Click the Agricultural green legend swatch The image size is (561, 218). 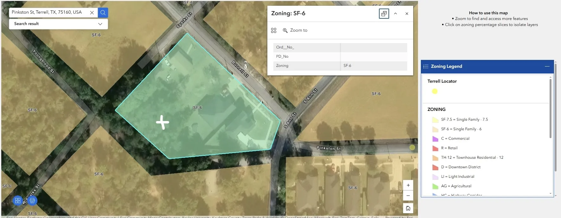coord(435,186)
